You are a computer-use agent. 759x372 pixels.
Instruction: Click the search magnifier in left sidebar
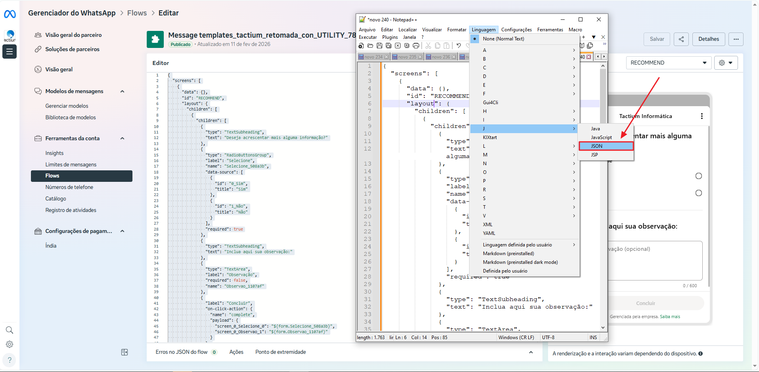coord(10,330)
